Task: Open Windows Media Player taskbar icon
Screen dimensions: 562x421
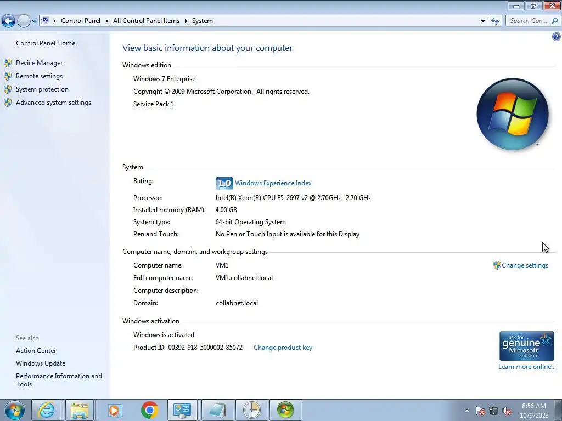Action: pyautogui.click(x=114, y=410)
